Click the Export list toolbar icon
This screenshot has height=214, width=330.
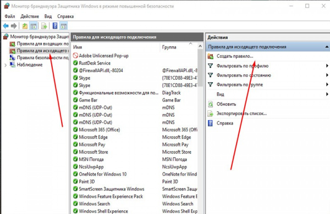[44, 26]
